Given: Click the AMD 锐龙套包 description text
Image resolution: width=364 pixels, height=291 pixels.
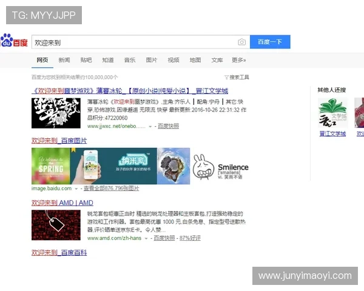Looking at the screenshot, I should click(166, 222).
